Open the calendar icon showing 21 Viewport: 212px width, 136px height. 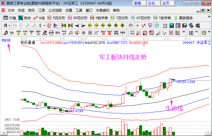[x=165, y=25]
